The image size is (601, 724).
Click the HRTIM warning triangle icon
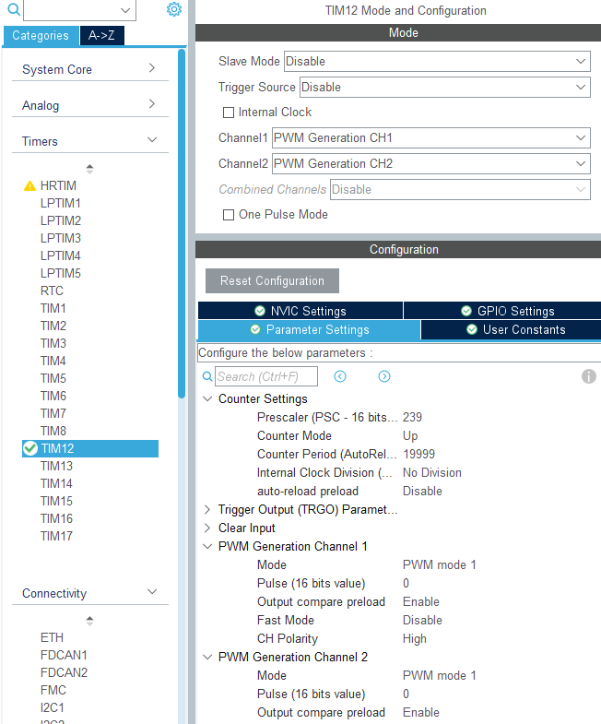click(x=29, y=185)
